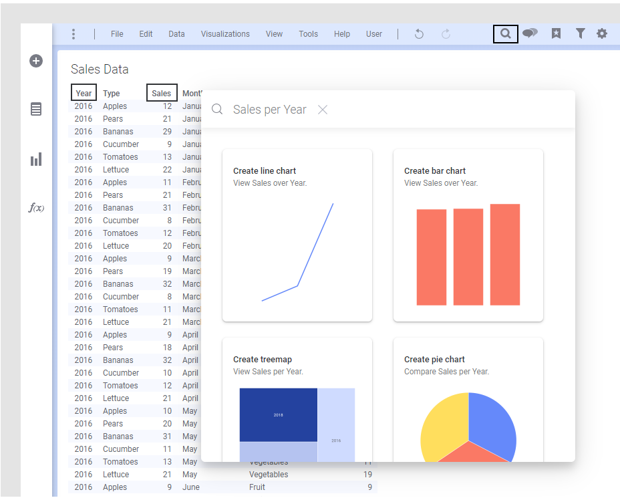Viewport: 620px width, 500px height.
Task: Click the Sales per Year search field
Action: click(x=269, y=110)
